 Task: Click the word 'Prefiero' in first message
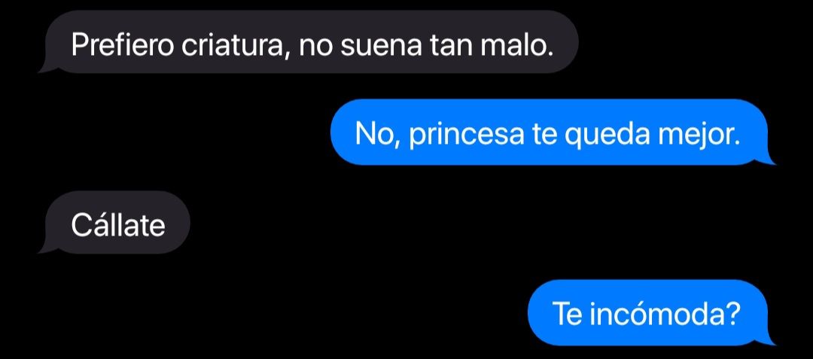123,45
